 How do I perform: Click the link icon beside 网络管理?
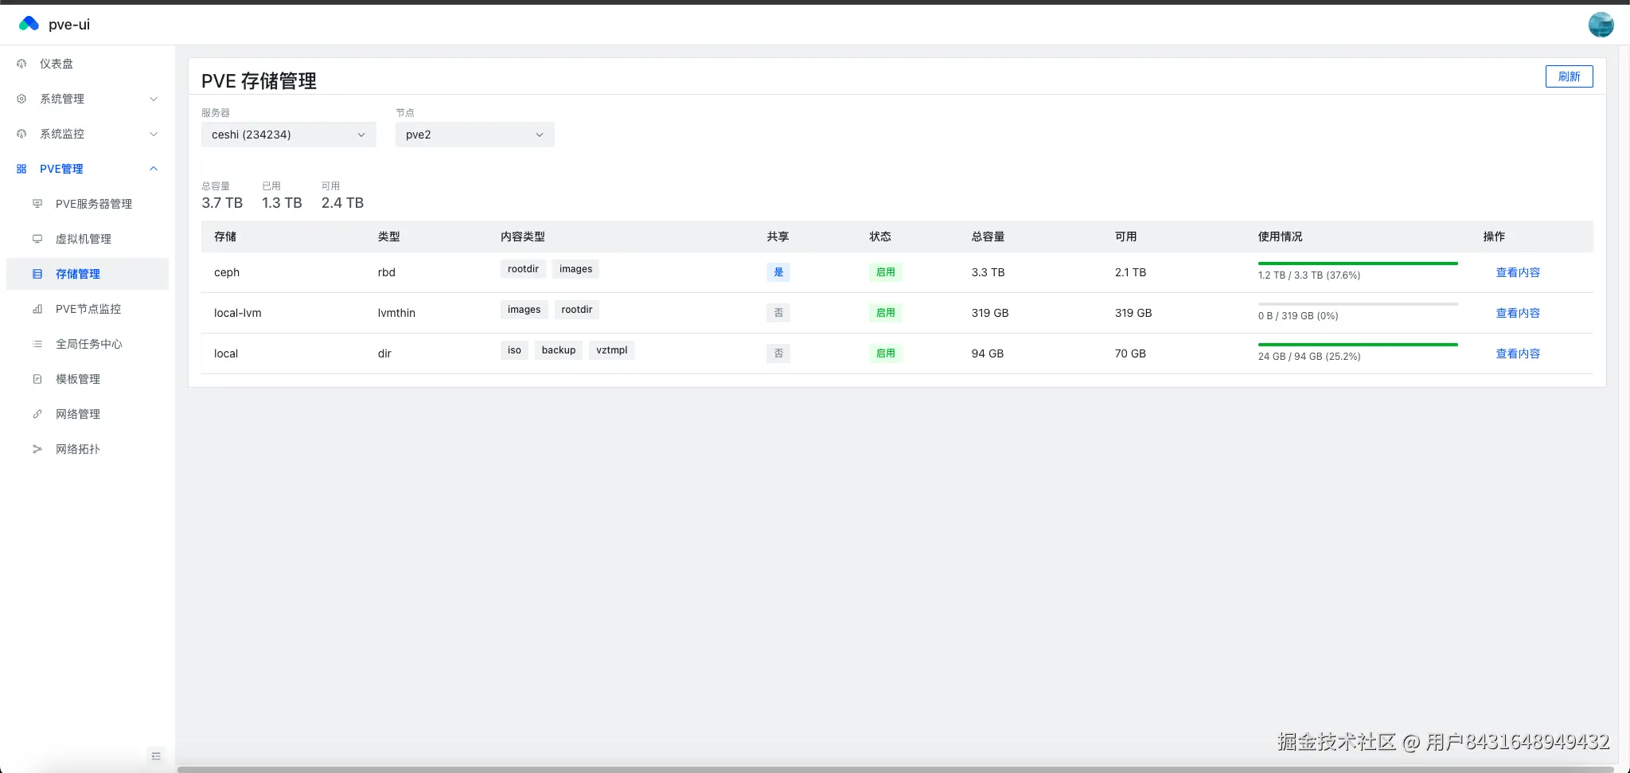37,414
